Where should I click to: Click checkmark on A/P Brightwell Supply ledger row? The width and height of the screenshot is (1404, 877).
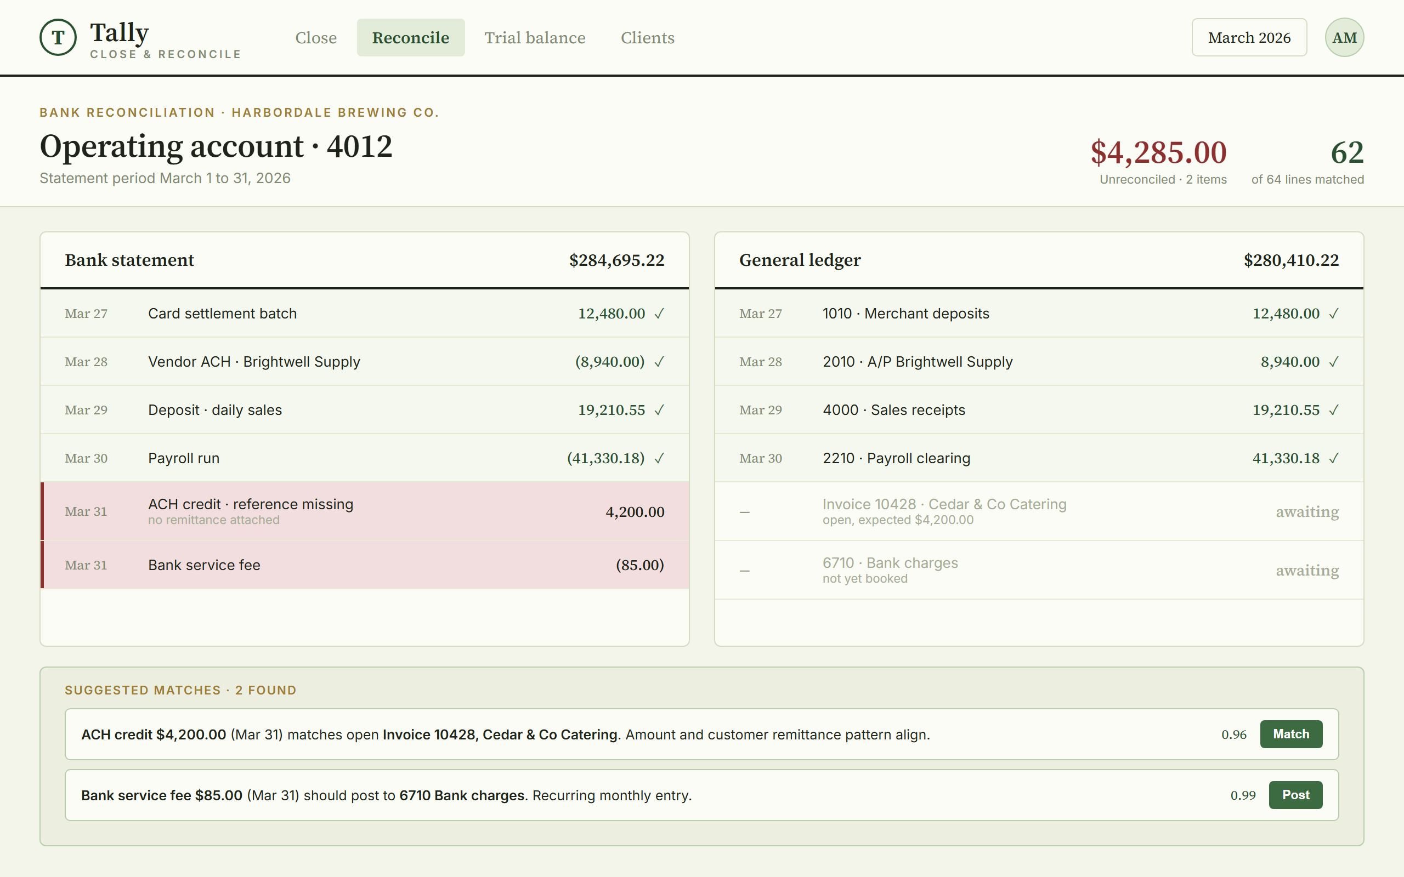tap(1334, 362)
